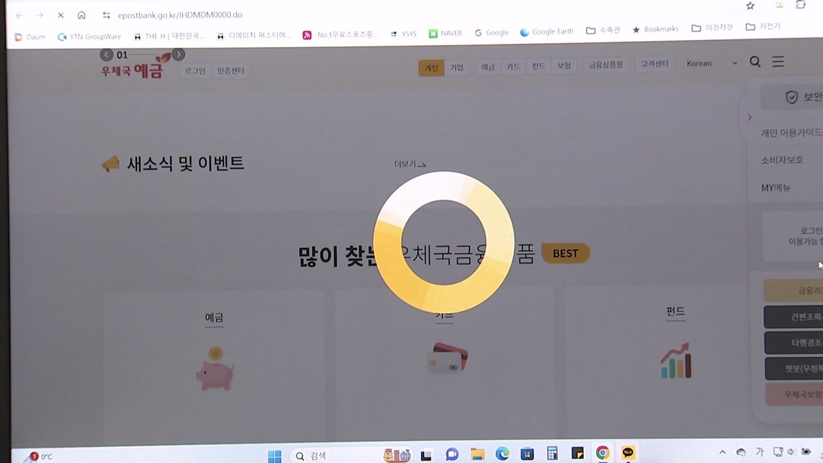Go to browser home page icon
Image resolution: width=823 pixels, height=463 pixels.
[81, 15]
